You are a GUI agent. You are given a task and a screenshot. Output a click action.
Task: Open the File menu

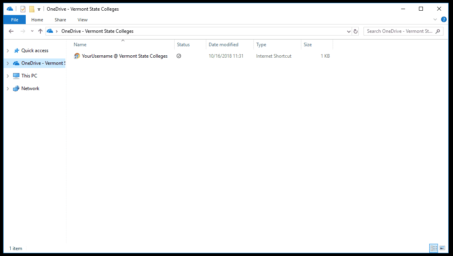(14, 20)
